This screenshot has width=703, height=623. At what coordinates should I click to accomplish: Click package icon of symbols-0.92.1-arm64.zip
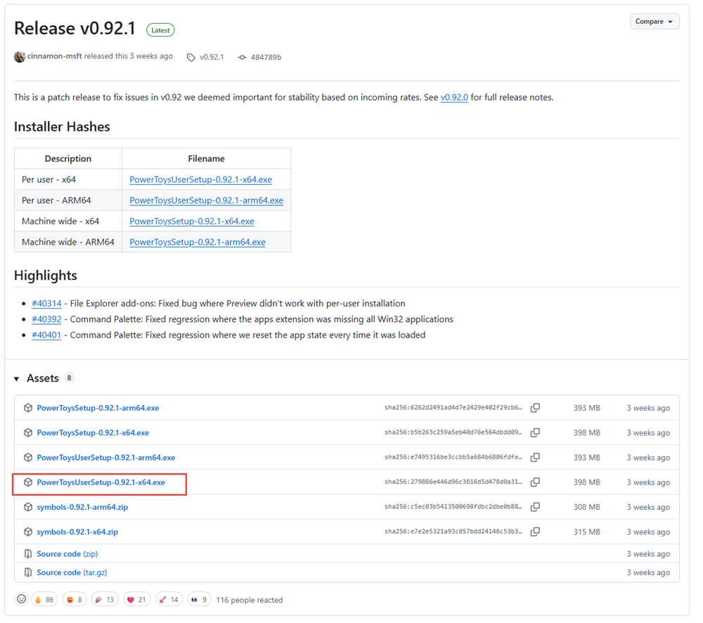coord(28,507)
